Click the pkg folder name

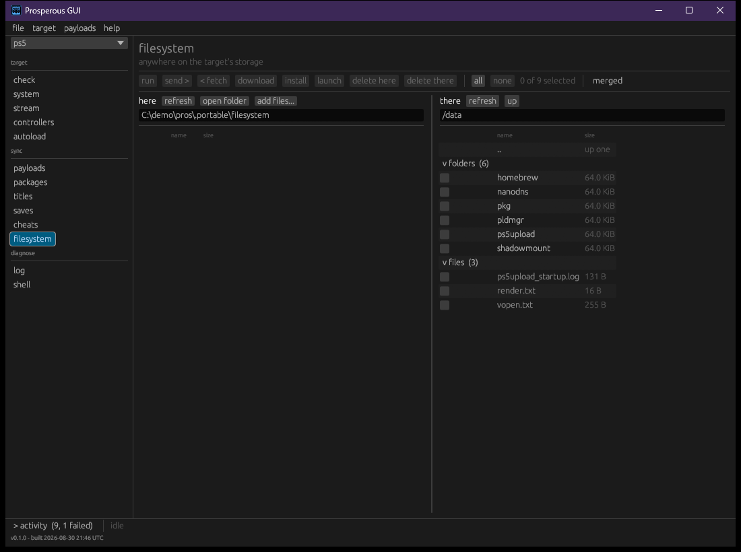click(x=504, y=206)
